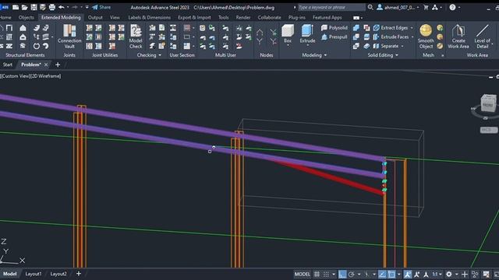This screenshot has height=280, width=499.
Task: Click Separate in Solid Editing
Action: (x=386, y=47)
